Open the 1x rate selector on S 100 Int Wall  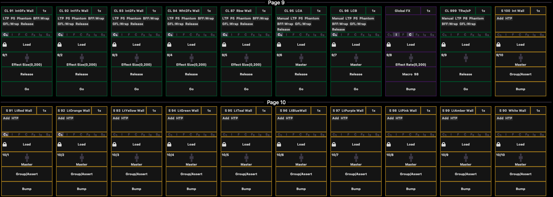point(538,11)
